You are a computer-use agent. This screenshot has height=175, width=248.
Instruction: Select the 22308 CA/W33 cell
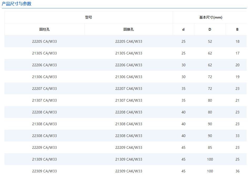(44, 136)
